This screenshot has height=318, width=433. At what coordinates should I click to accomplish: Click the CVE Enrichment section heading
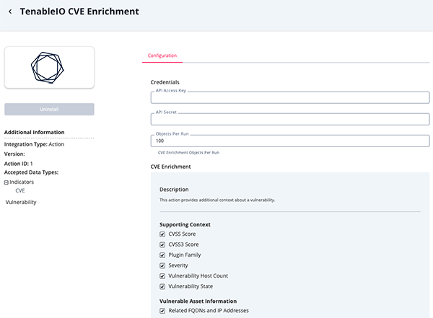coord(170,167)
